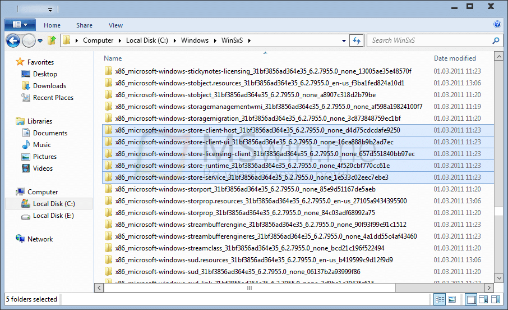Image resolution: width=508 pixels, height=310 pixels.
Task: Click folder icon of streambufferengine row
Action: coord(109,224)
